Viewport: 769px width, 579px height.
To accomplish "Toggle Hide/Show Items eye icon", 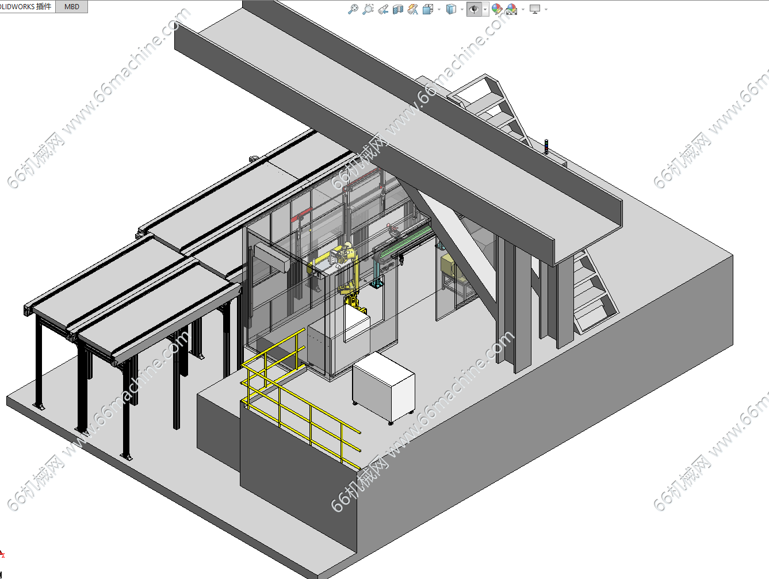I will coord(474,9).
